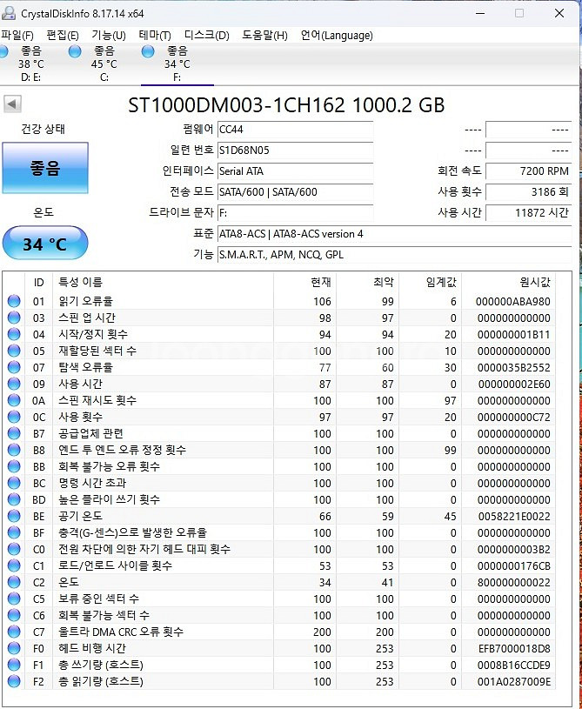Maximize the CrystalDiskInfo window
Viewport: 582px width, 709px height.
tap(519, 13)
